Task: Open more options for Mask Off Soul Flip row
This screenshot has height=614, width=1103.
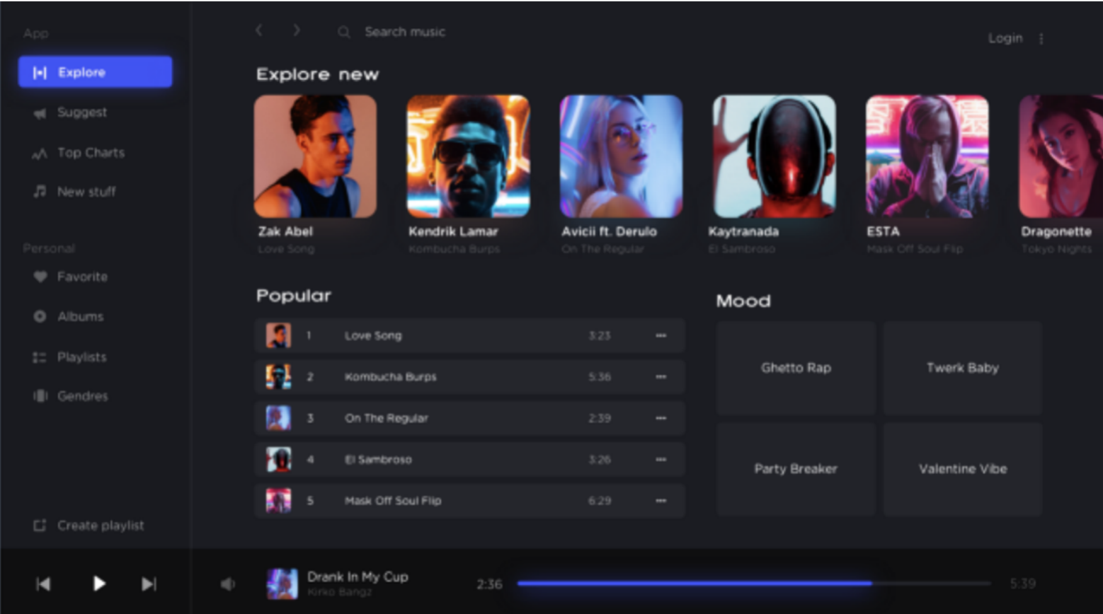Action: pos(661,501)
